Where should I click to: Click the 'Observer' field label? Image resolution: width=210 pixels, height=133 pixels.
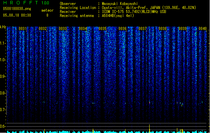pos(68,4)
